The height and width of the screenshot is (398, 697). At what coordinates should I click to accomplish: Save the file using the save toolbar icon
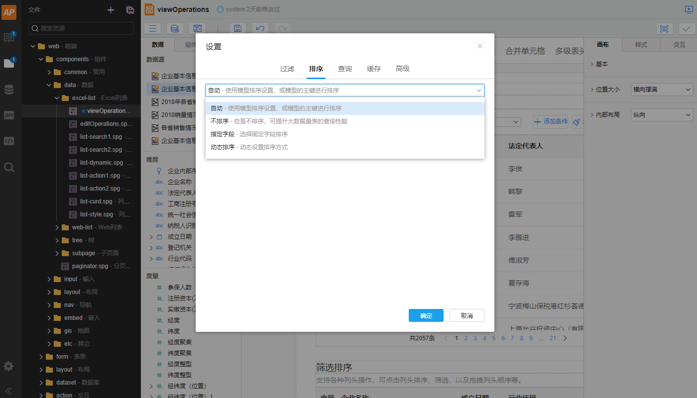pyautogui.click(x=237, y=28)
